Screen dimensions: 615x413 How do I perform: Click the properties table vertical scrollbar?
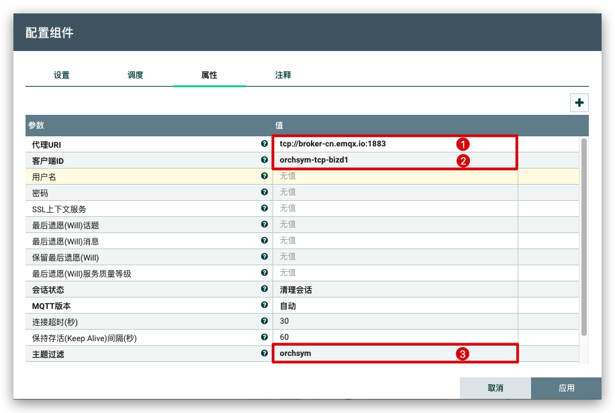pyautogui.click(x=584, y=235)
